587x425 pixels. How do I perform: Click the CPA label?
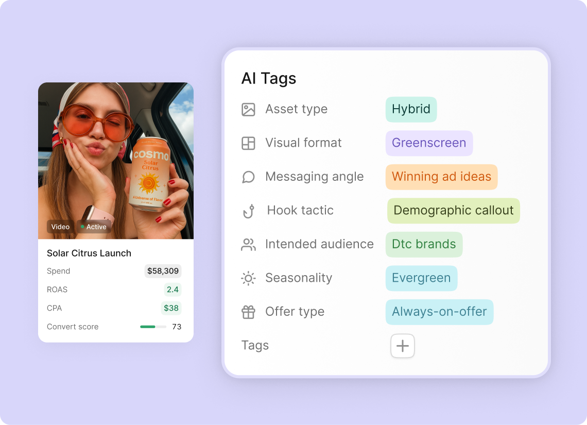coord(54,308)
